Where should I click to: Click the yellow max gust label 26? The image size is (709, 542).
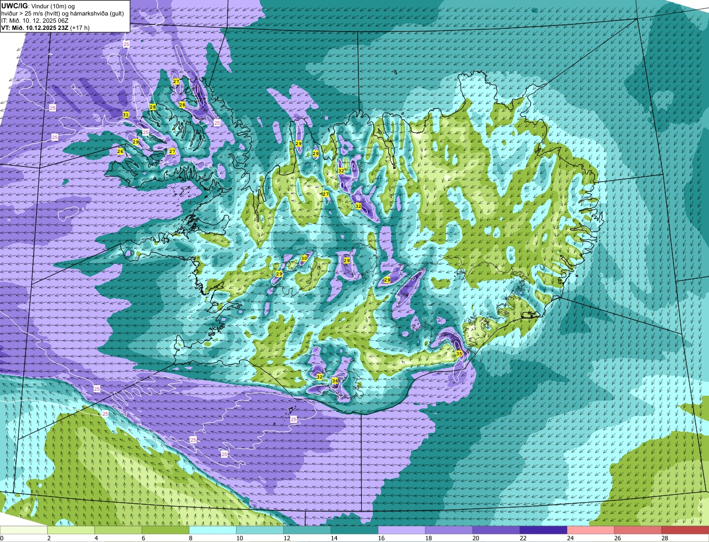click(x=120, y=151)
